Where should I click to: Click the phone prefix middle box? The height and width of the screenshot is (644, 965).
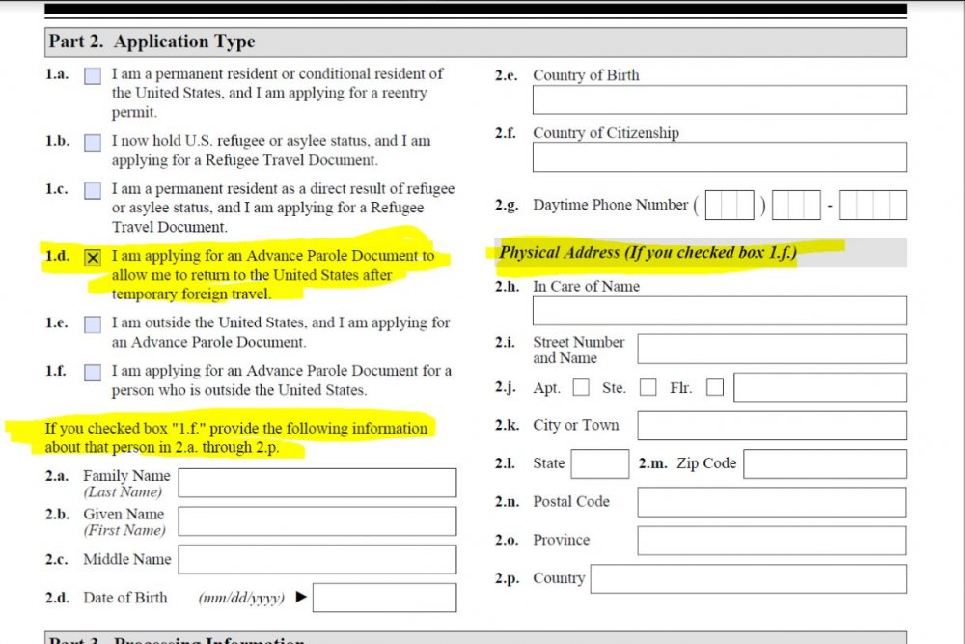(796, 205)
